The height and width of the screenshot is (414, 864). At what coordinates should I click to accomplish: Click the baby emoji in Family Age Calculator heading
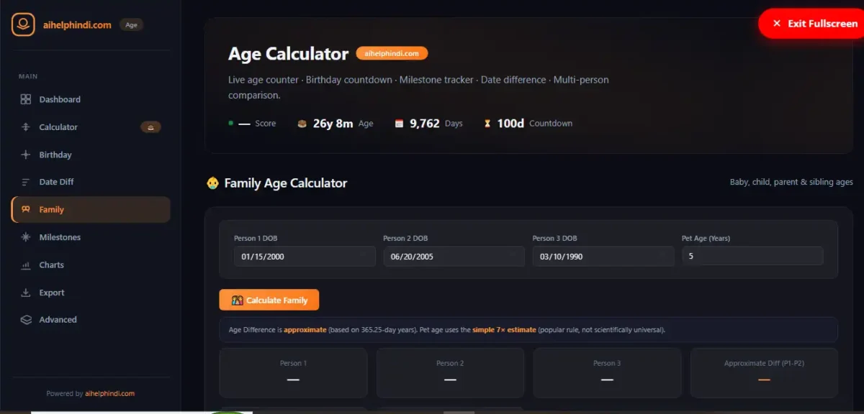tap(212, 183)
